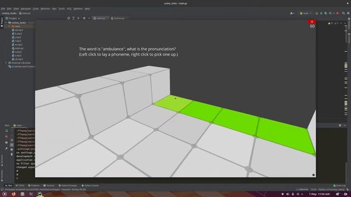Open the File menu

[x=3, y=9]
